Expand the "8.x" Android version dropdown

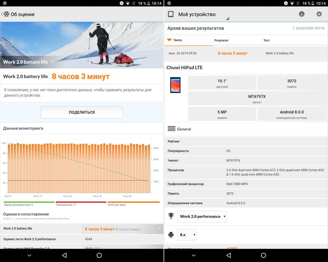click(x=187, y=235)
